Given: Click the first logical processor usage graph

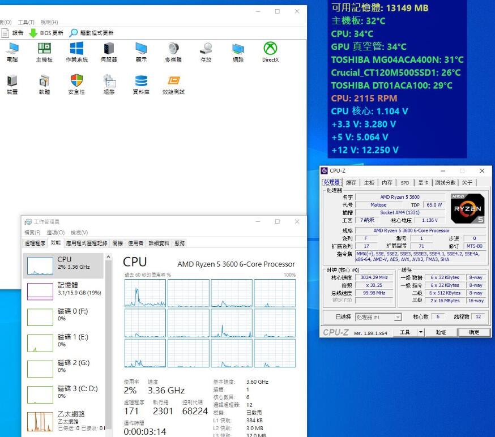Looking at the screenshot, I should coord(145,293).
